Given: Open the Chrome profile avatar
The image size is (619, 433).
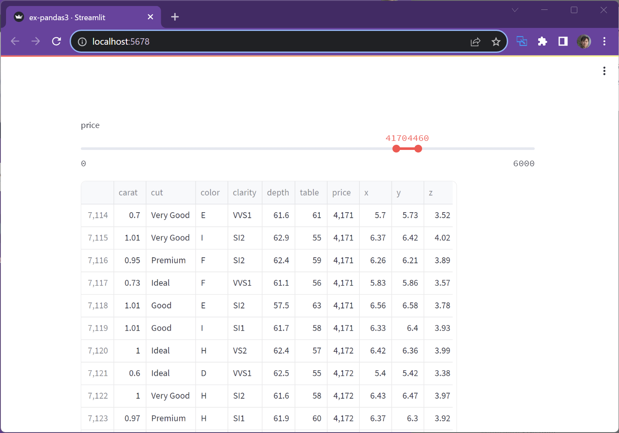Looking at the screenshot, I should click(583, 41).
